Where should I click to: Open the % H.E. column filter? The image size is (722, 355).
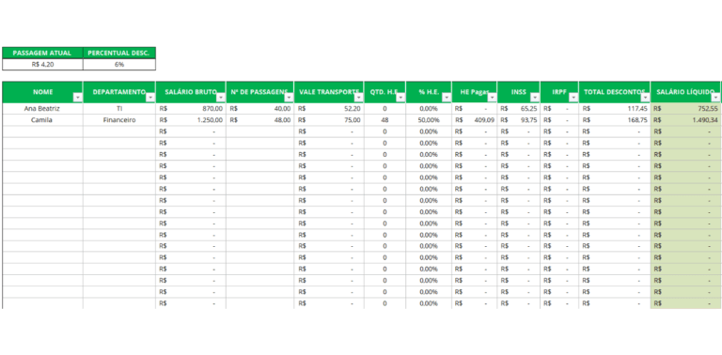[x=447, y=98]
